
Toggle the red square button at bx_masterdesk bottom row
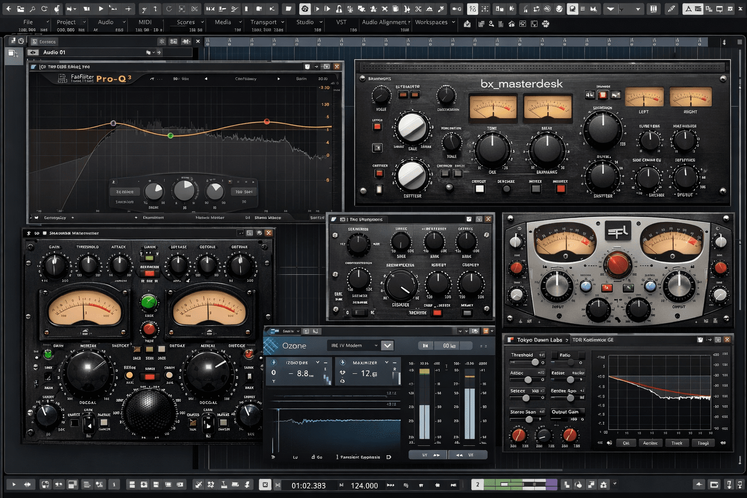coord(561,188)
